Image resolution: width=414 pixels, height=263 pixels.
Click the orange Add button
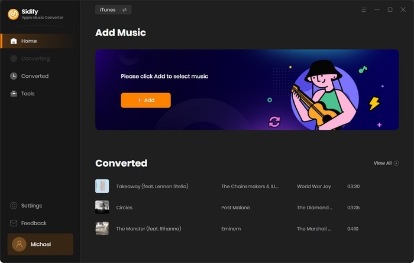click(x=145, y=100)
